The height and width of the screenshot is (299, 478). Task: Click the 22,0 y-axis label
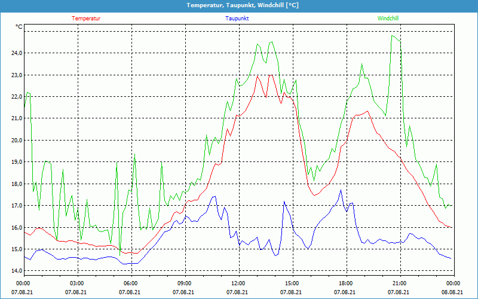tap(17, 97)
